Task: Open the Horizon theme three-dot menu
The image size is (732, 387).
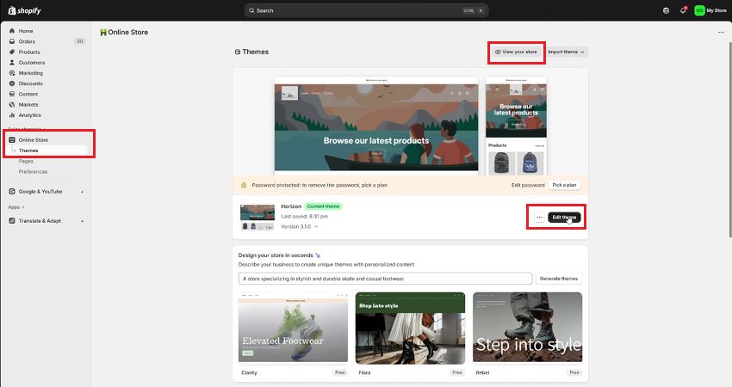Action: point(539,218)
